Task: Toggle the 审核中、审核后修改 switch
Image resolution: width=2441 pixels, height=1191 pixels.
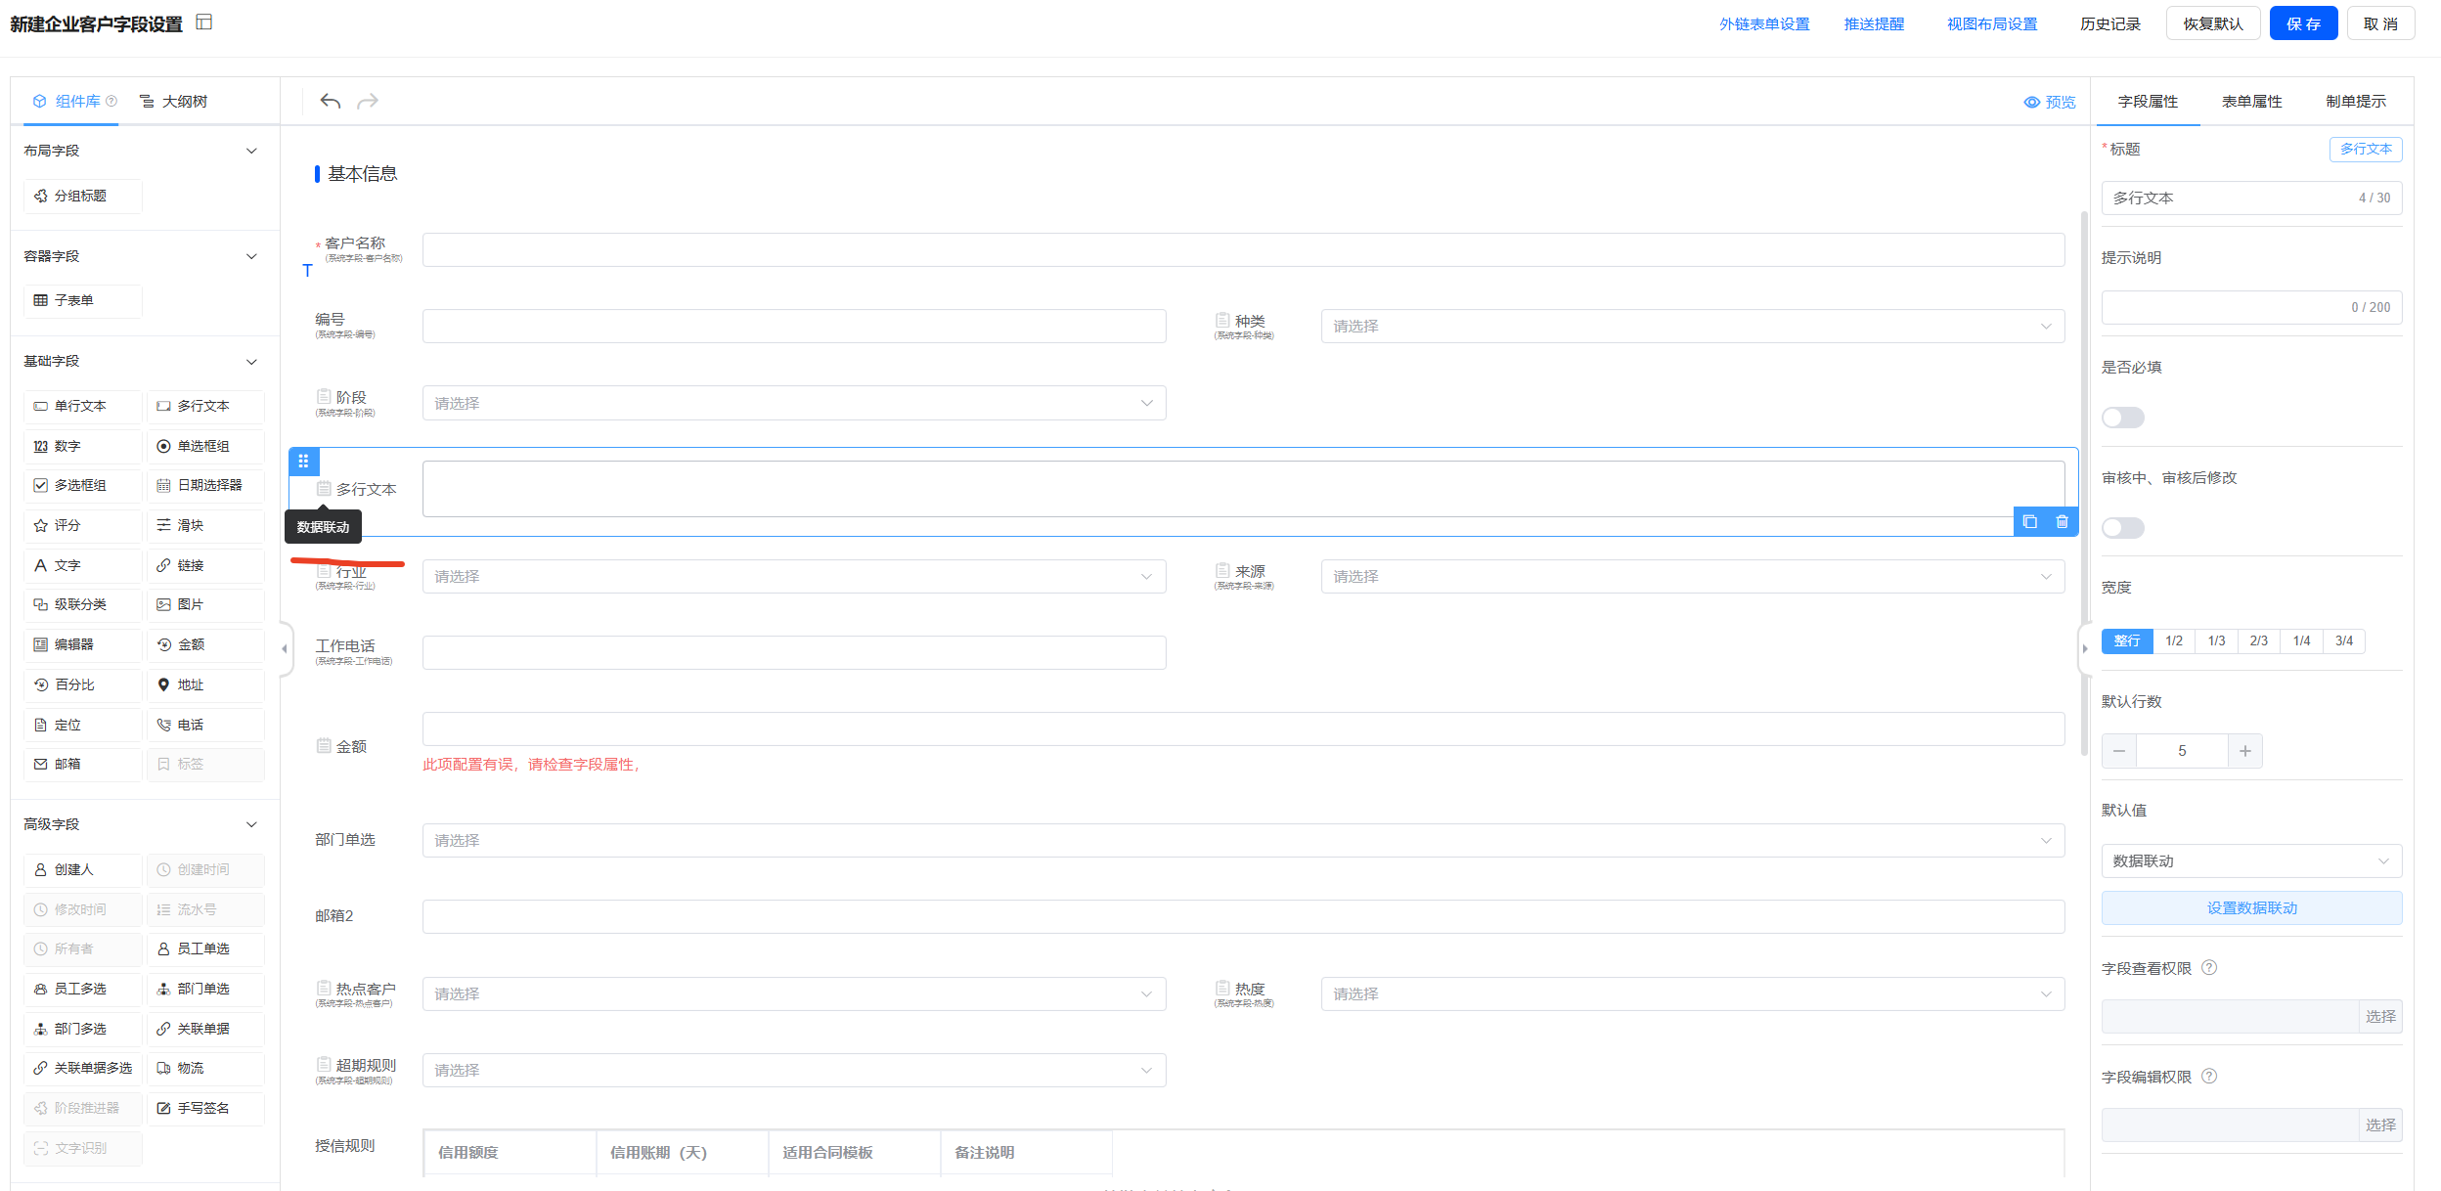Action: coord(2123,528)
